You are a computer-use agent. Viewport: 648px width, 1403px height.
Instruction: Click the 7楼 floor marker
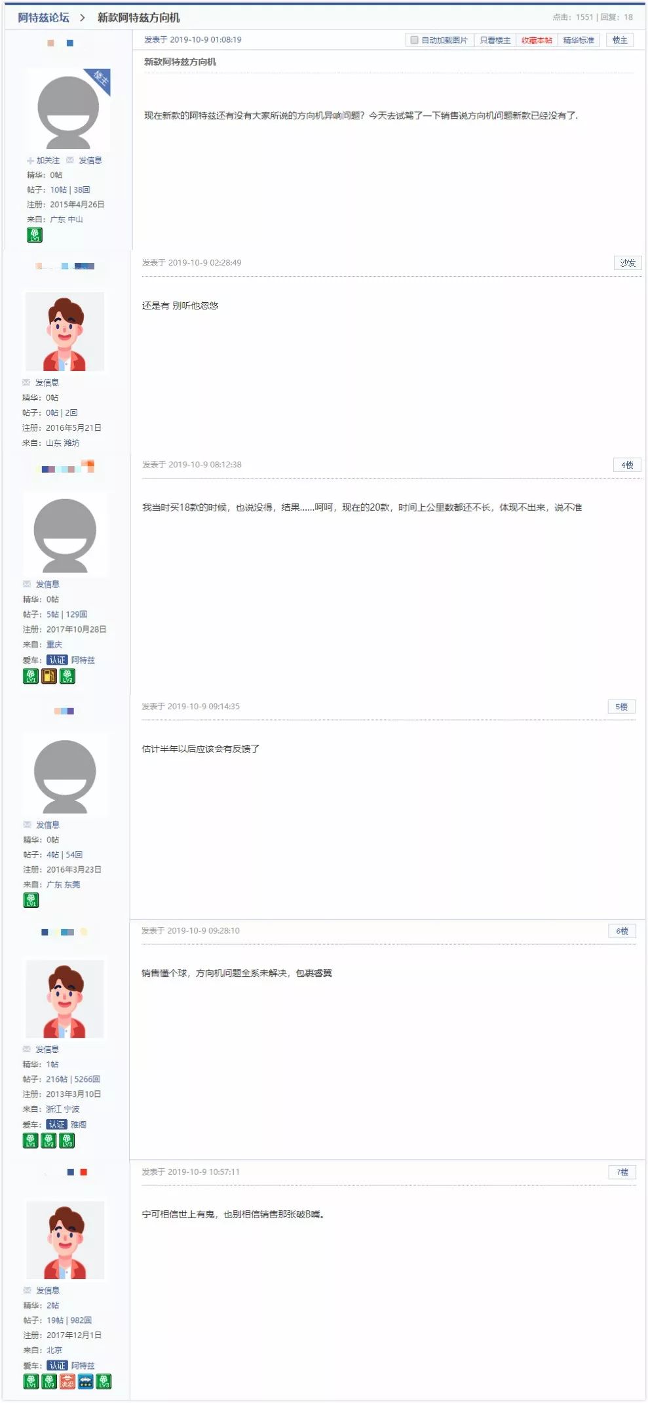click(622, 1172)
